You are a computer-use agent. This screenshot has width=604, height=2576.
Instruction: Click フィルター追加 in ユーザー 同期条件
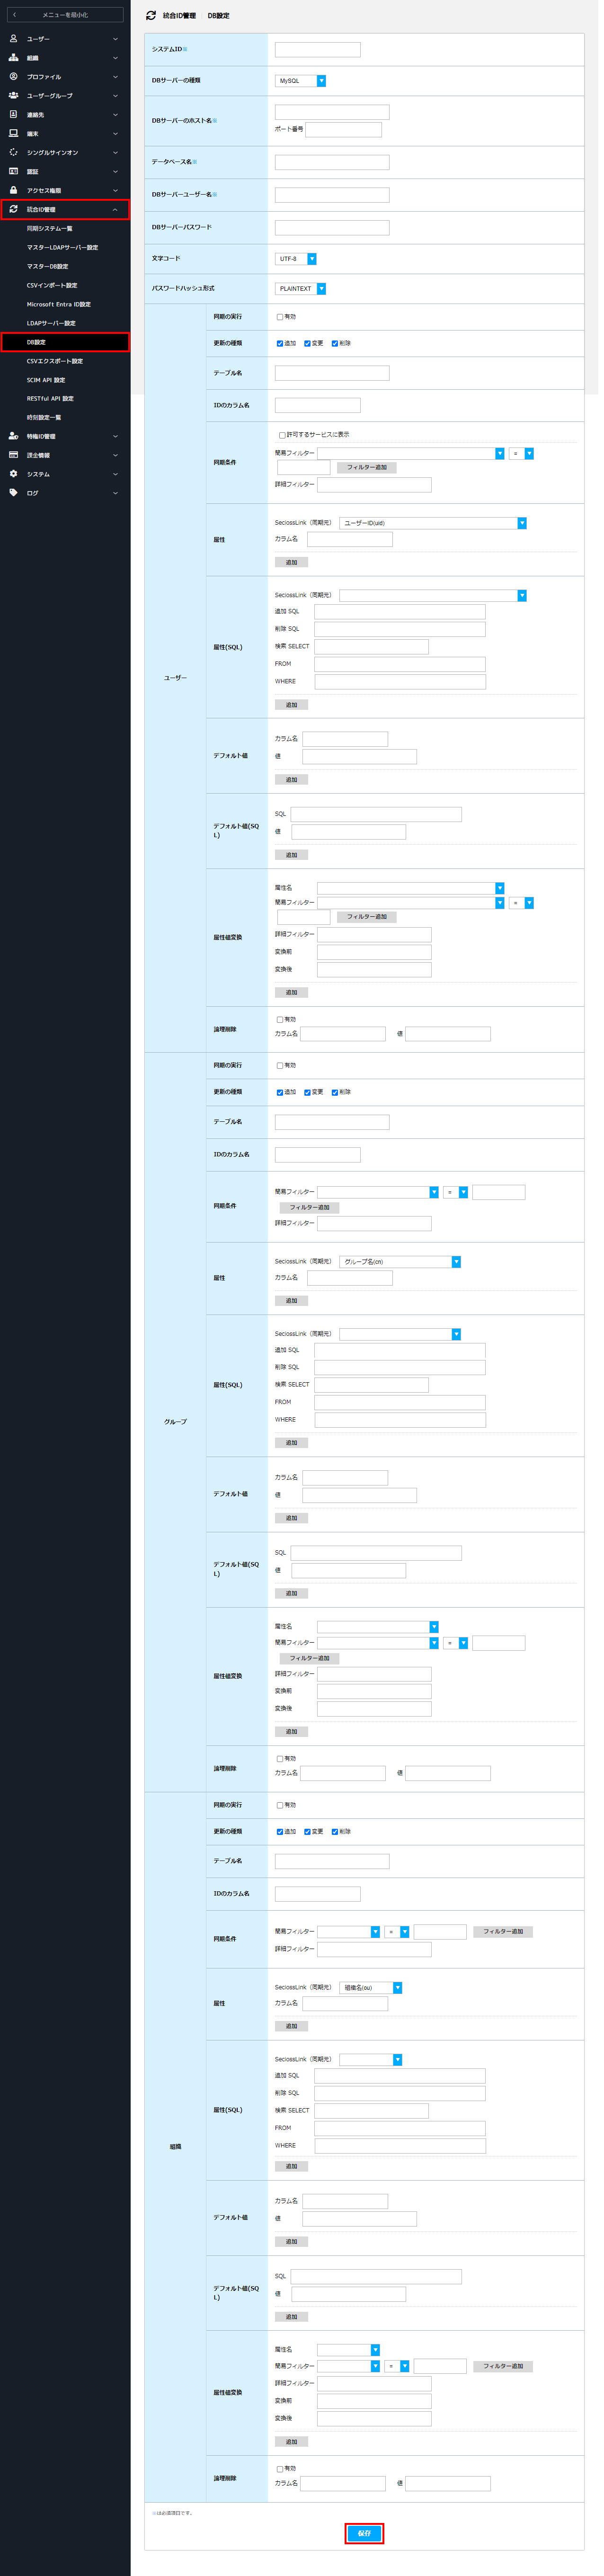coord(367,468)
